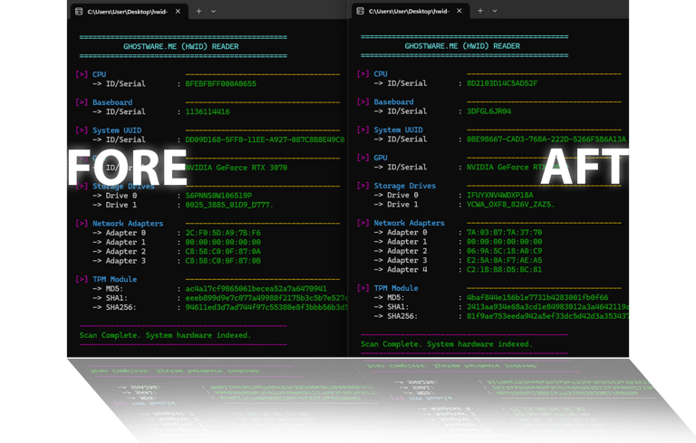Open a new tab in left terminal
This screenshot has width=696, height=443.
point(198,12)
